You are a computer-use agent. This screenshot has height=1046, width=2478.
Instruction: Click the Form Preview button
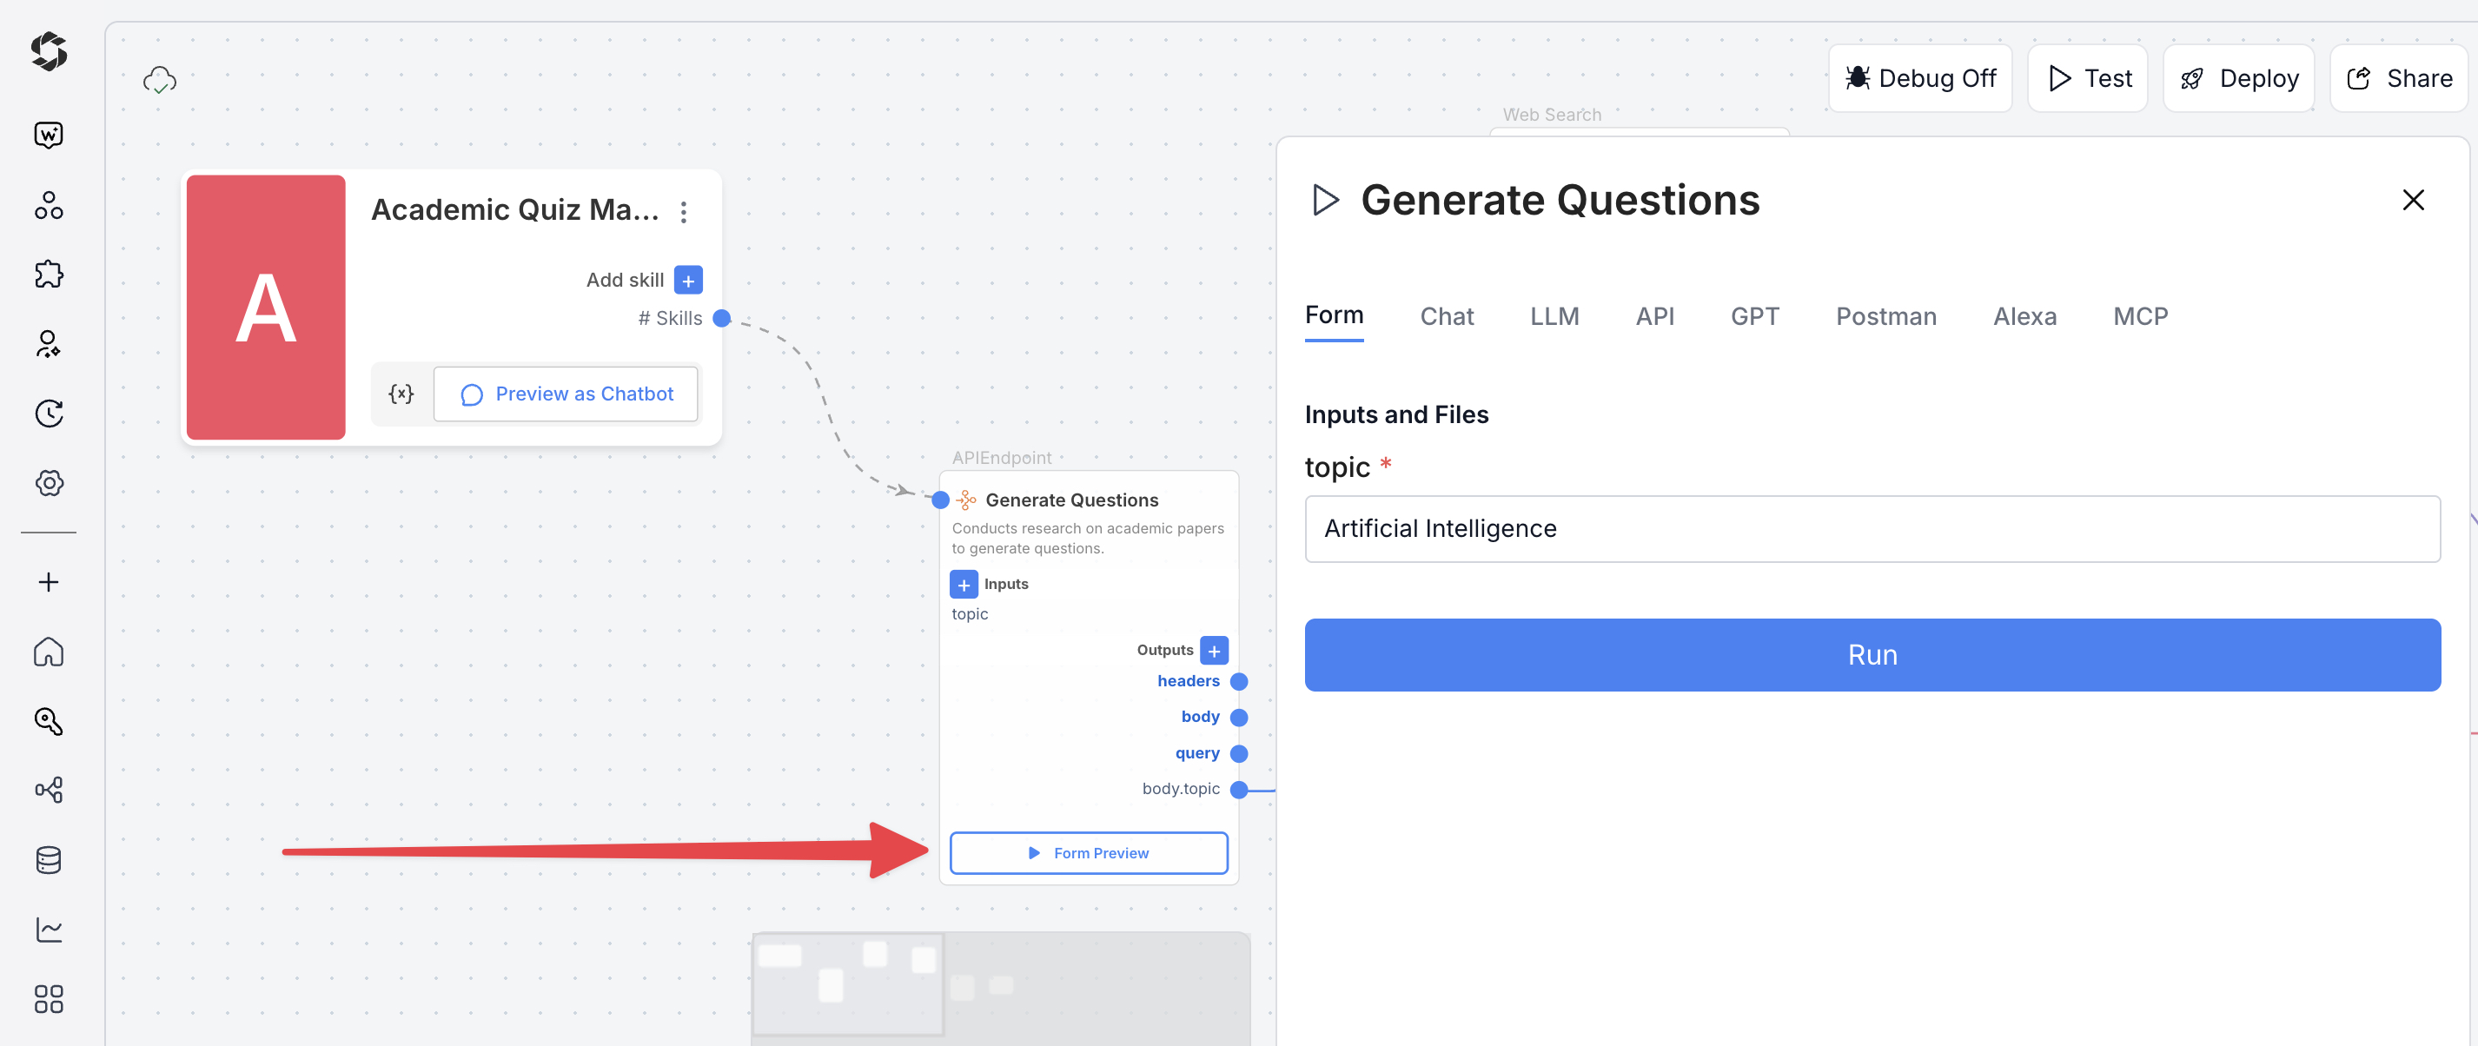pyautogui.click(x=1088, y=852)
